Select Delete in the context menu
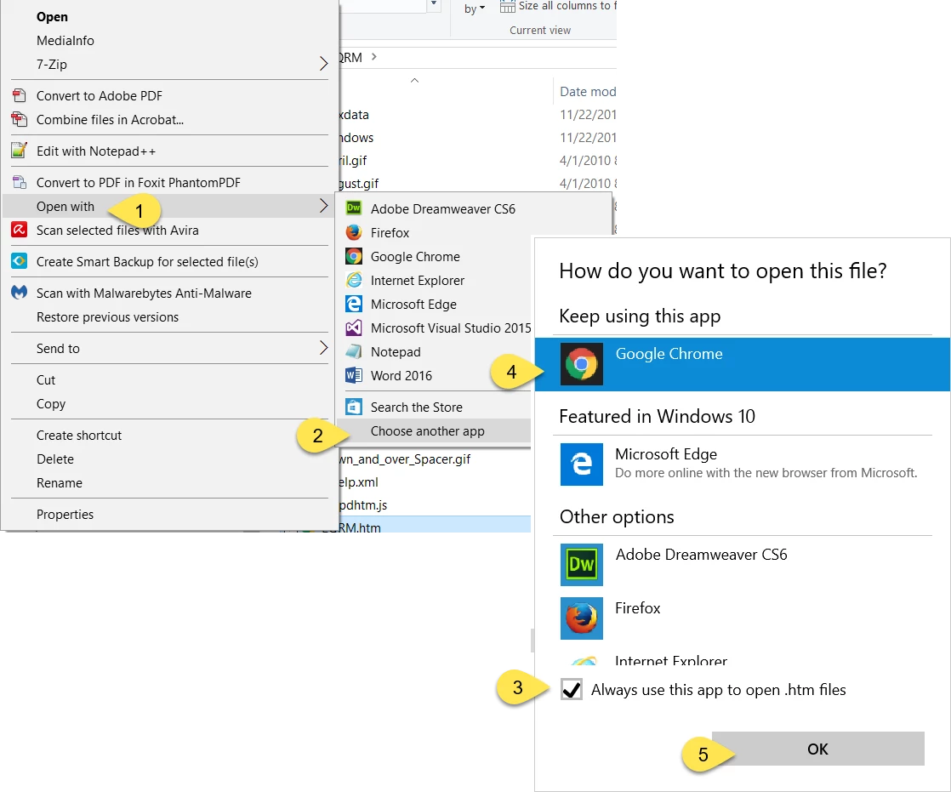This screenshot has width=951, height=792. [x=55, y=459]
